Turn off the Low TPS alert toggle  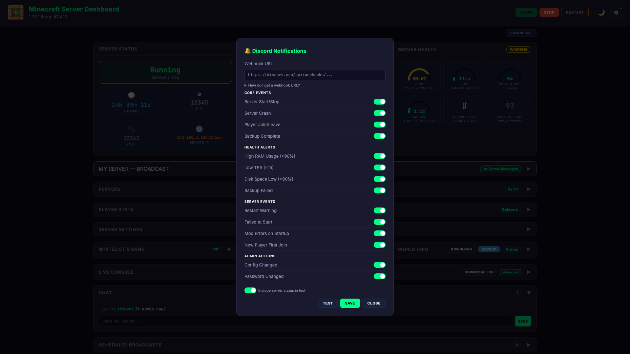coord(380,167)
